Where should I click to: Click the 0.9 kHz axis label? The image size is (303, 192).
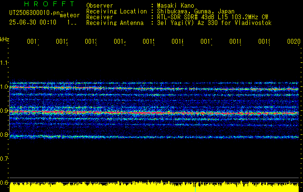coord(4,110)
